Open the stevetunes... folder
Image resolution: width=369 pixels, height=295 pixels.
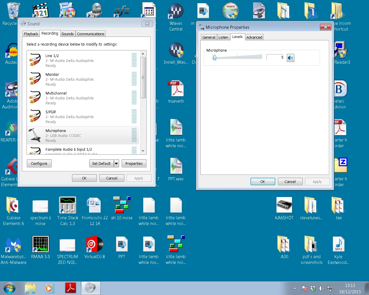click(x=311, y=208)
